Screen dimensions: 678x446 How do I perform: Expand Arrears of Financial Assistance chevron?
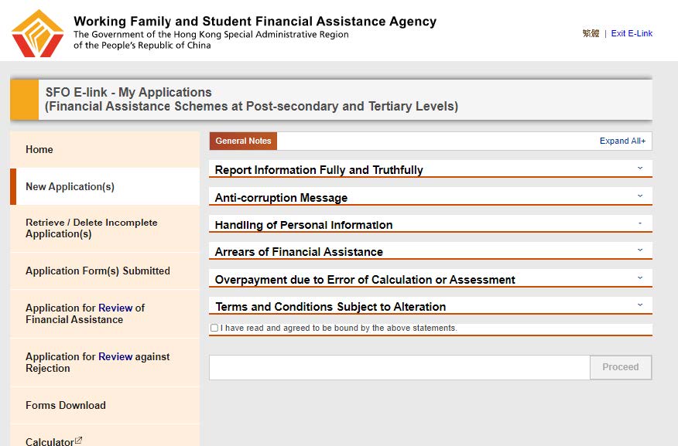640,250
